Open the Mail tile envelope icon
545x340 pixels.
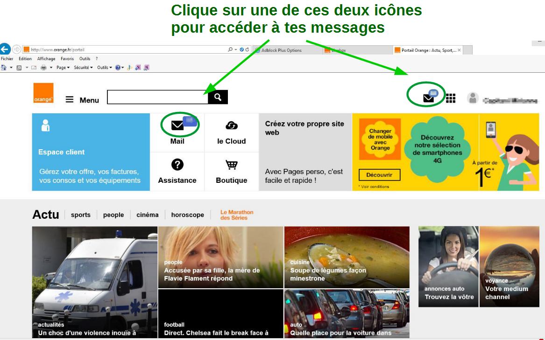177,125
